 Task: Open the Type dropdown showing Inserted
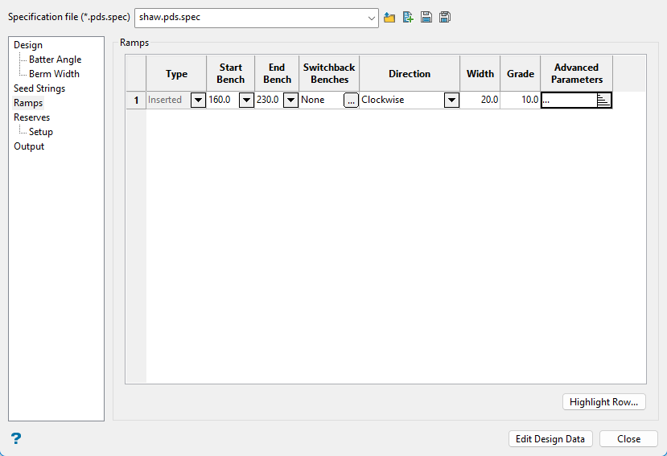198,101
